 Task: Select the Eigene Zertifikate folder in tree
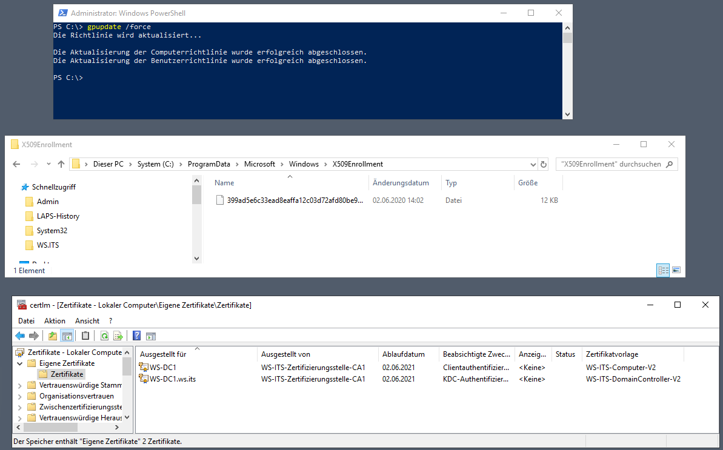(x=67, y=363)
